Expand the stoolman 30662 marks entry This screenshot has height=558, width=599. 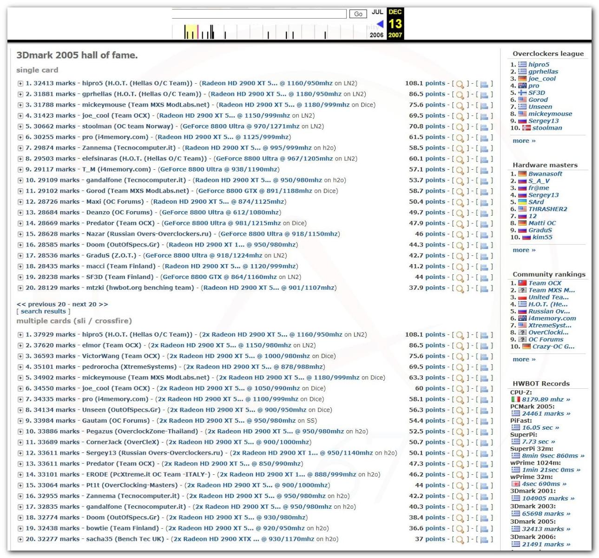[20, 126]
